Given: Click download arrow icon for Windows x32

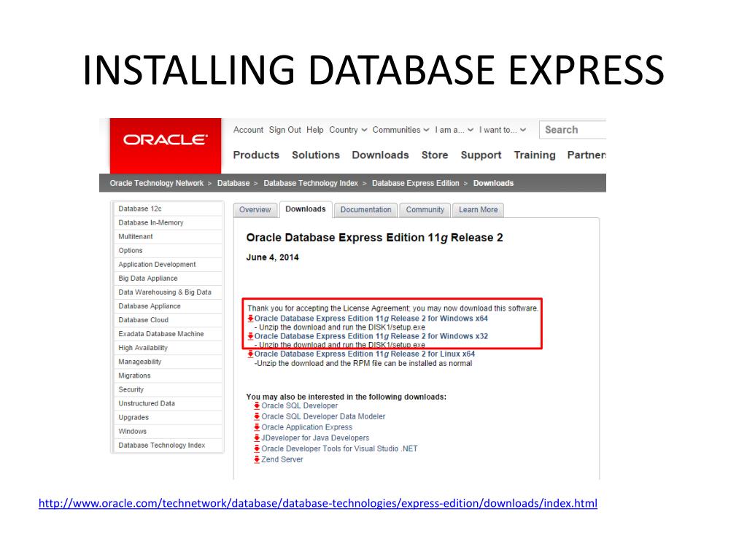Looking at the screenshot, I should coord(251,336).
